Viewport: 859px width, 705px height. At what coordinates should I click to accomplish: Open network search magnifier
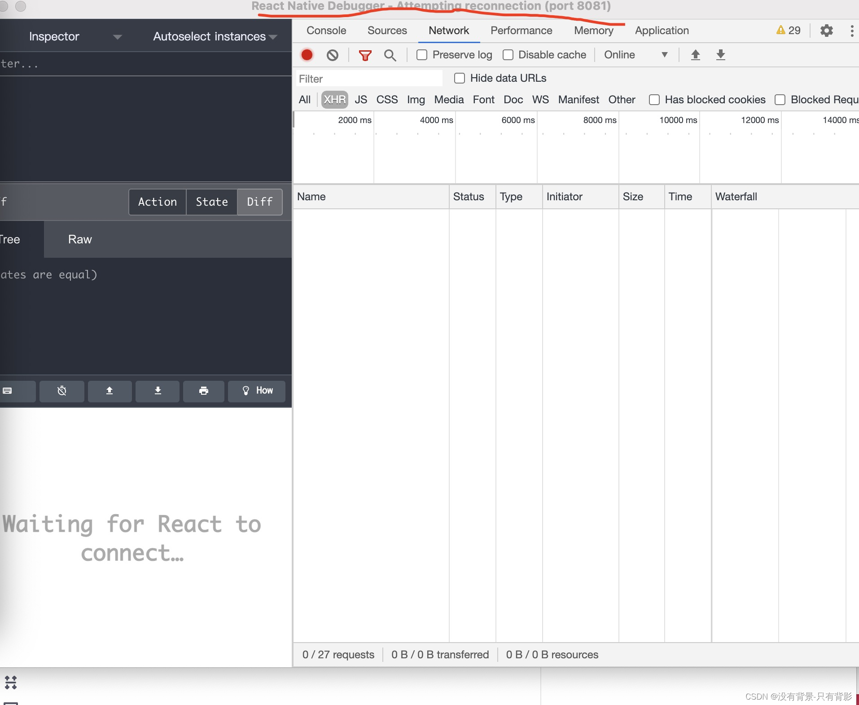390,55
